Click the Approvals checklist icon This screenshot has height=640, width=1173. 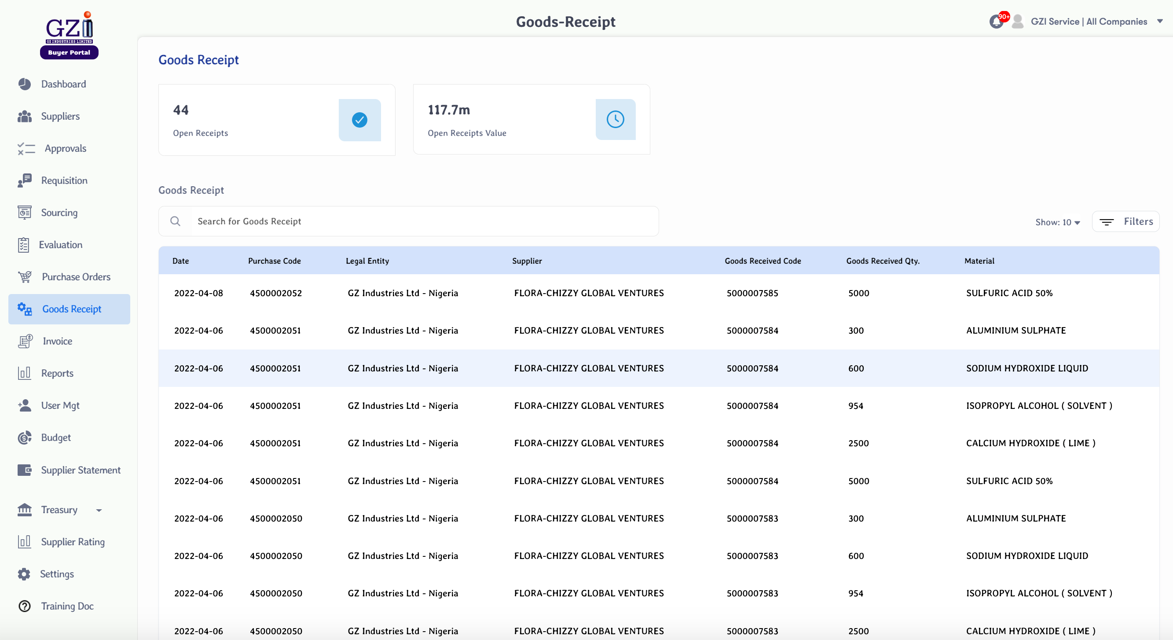click(x=26, y=148)
